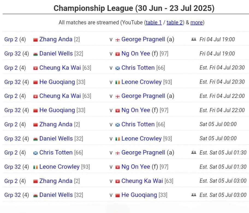This screenshot has height=213, width=249.
Task: Open Ng On Yee's profile in the Daniel Wells match
Action: (x=136, y=54)
